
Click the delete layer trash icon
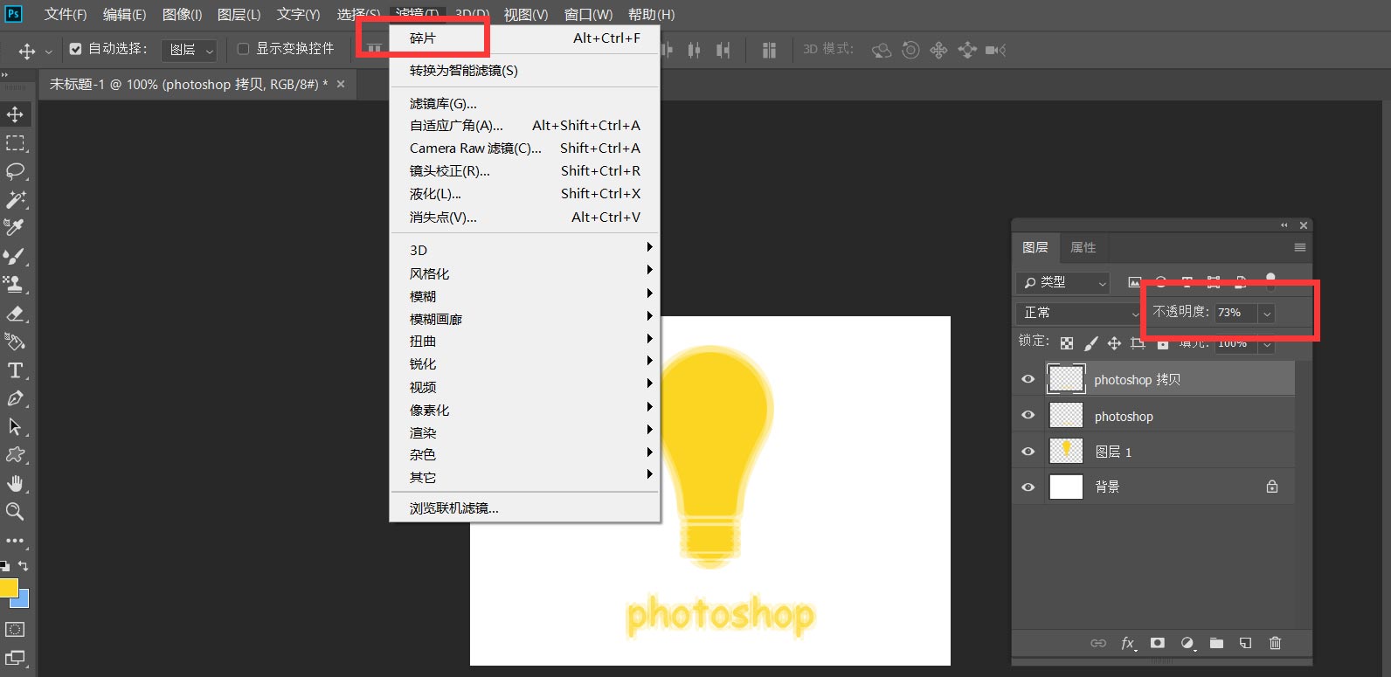pyautogui.click(x=1275, y=643)
